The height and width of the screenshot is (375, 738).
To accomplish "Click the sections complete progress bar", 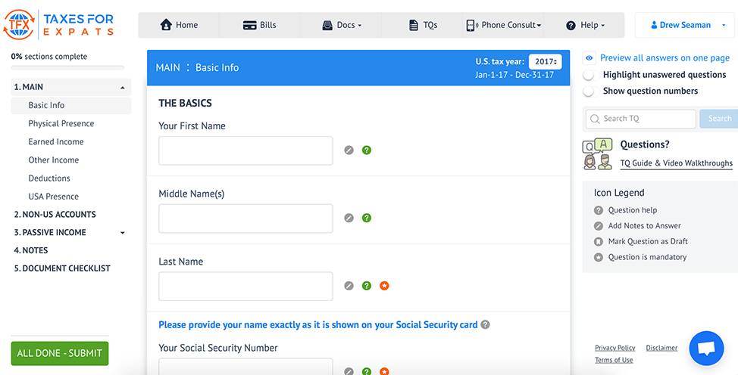I will coord(67,68).
